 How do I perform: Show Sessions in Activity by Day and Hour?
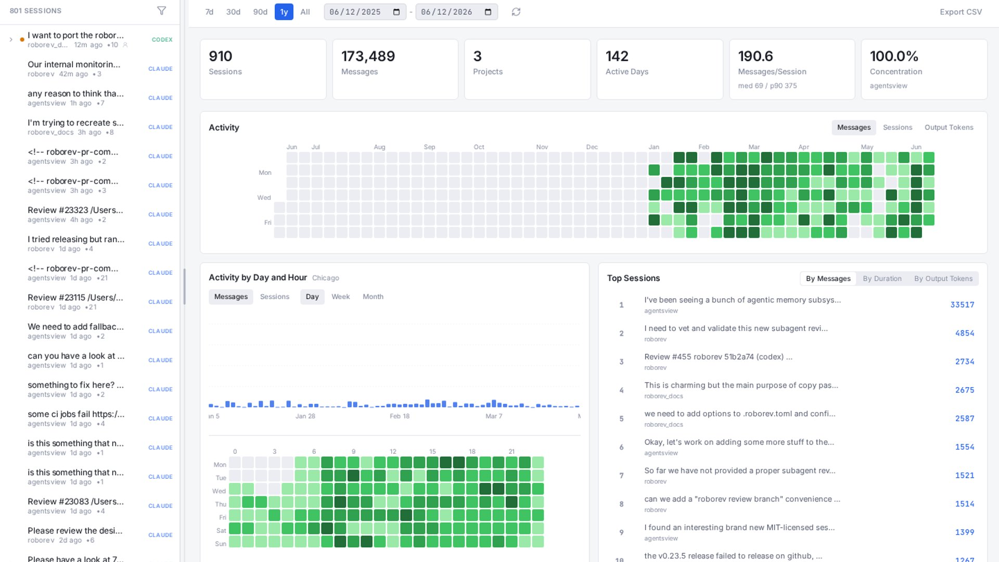click(x=275, y=297)
